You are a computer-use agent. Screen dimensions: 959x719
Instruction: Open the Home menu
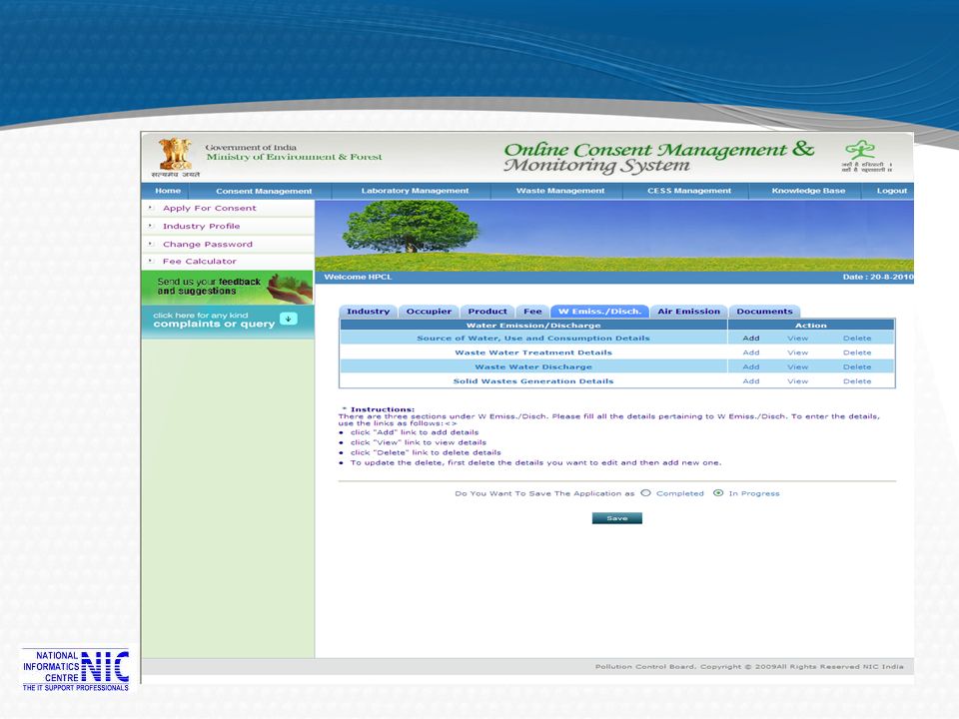pos(168,191)
